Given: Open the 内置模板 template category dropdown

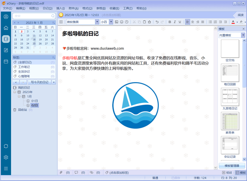Looking at the screenshot, I should pyautogui.click(x=243, y=35).
